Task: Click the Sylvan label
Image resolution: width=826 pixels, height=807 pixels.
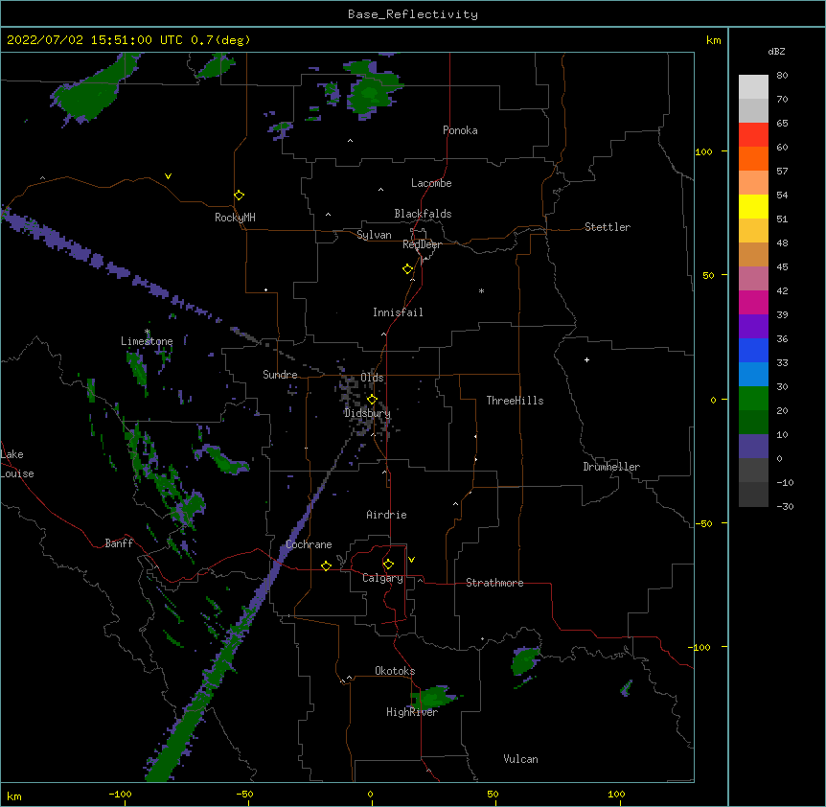Action: 374,235
